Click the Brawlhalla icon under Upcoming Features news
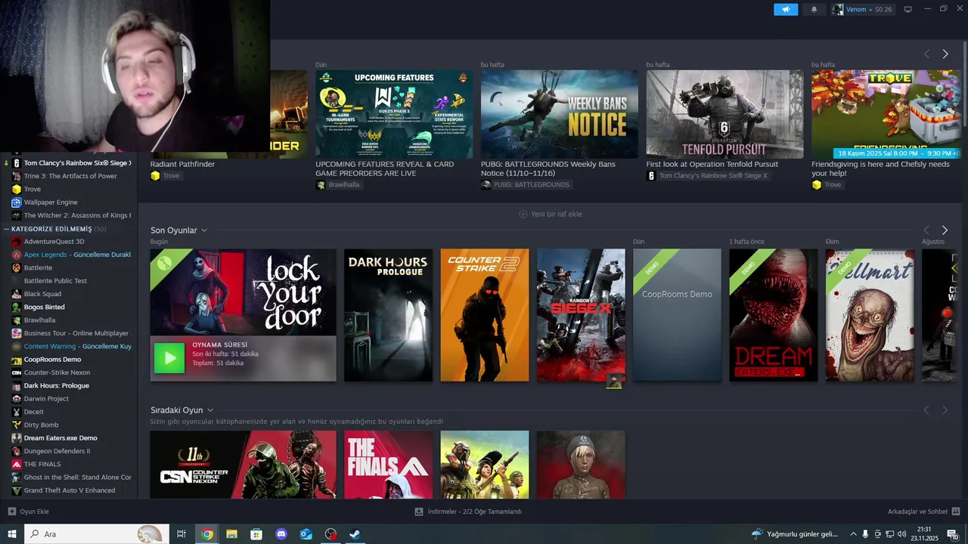Image resolution: width=968 pixels, height=544 pixels. [321, 184]
